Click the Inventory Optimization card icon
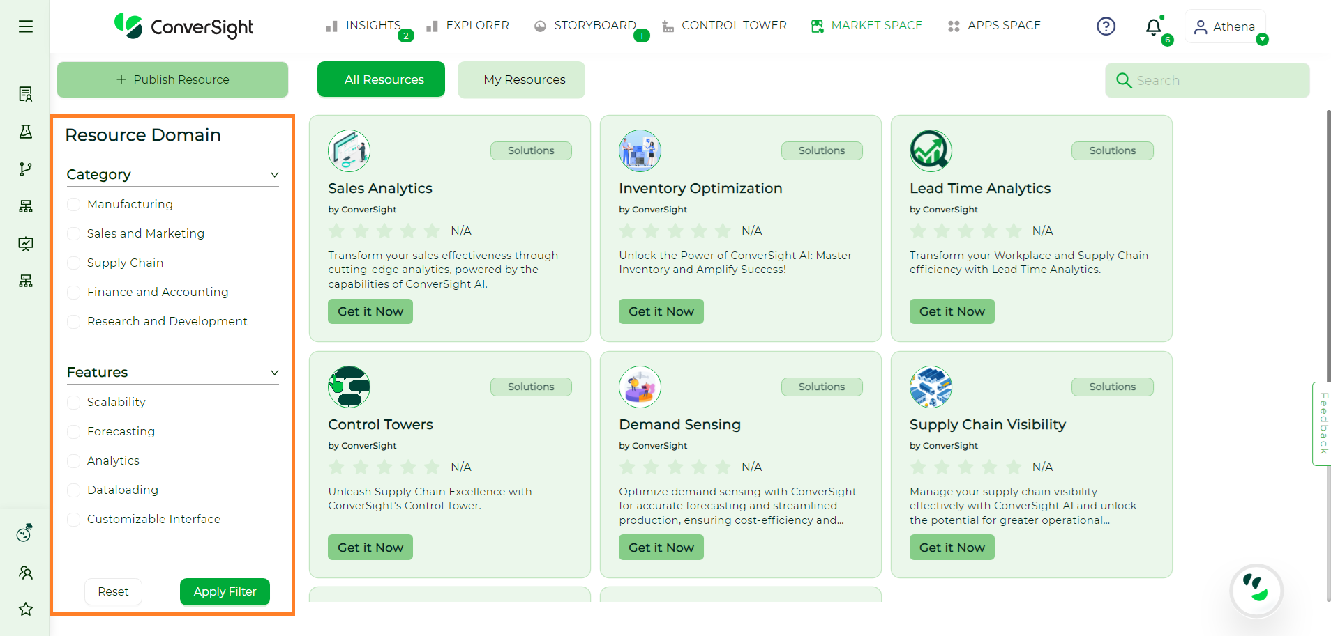Screen dimensions: 1331x636 640,150
